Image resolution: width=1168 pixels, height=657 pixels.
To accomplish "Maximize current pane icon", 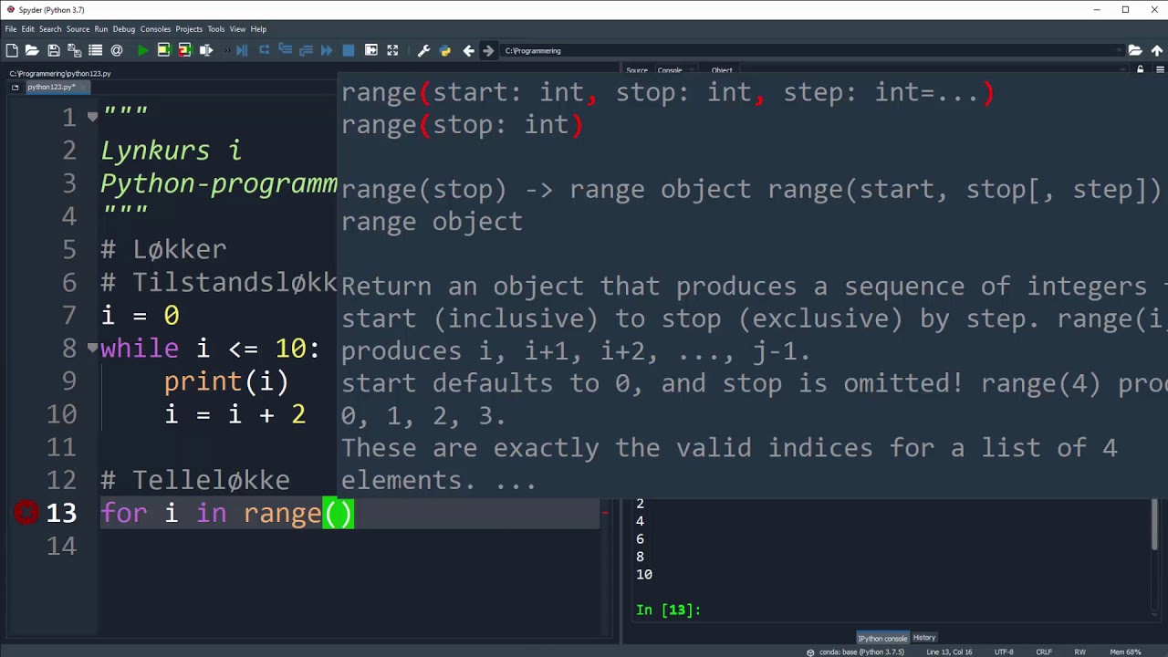I will click(371, 50).
